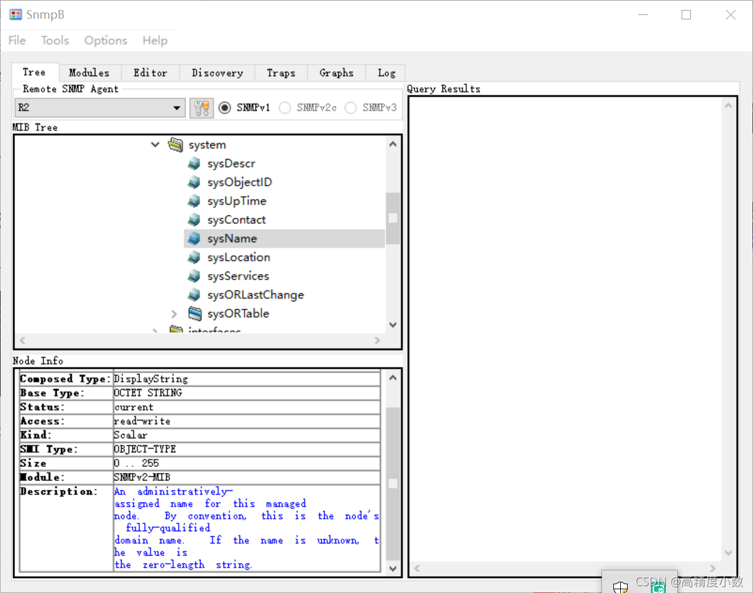753x593 pixels.
Task: Click the read-write access value
Action: [x=142, y=421]
